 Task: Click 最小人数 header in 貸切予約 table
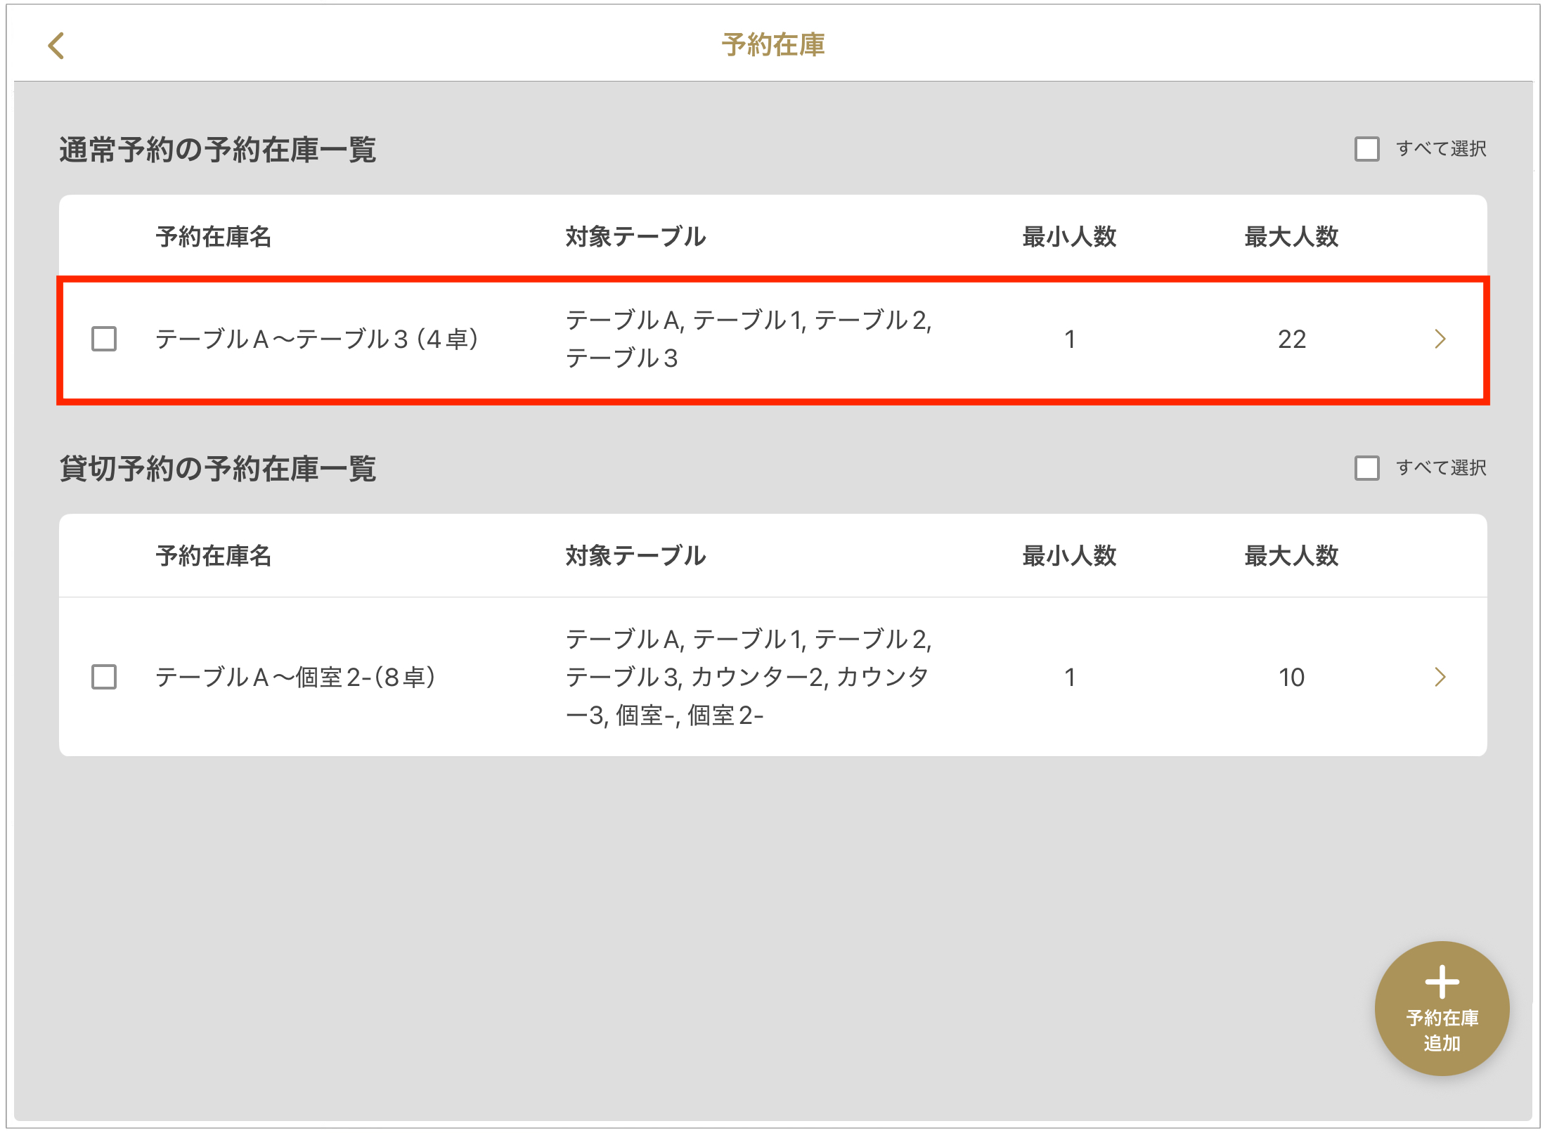point(1069,556)
